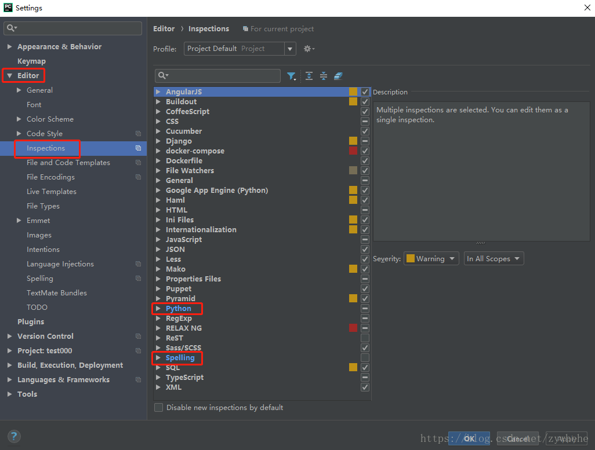Screen dimensions: 595x450
Task: Open the In All Scopes dropdown
Action: 494,258
